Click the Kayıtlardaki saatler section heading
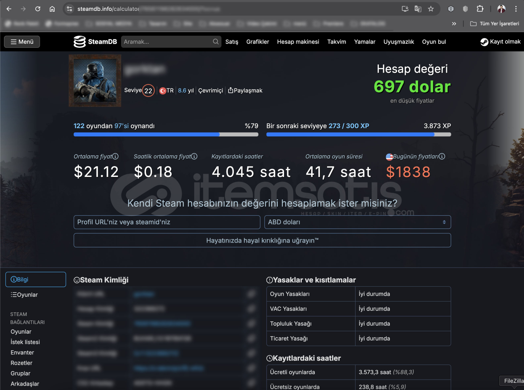The image size is (524, 390). 304,358
